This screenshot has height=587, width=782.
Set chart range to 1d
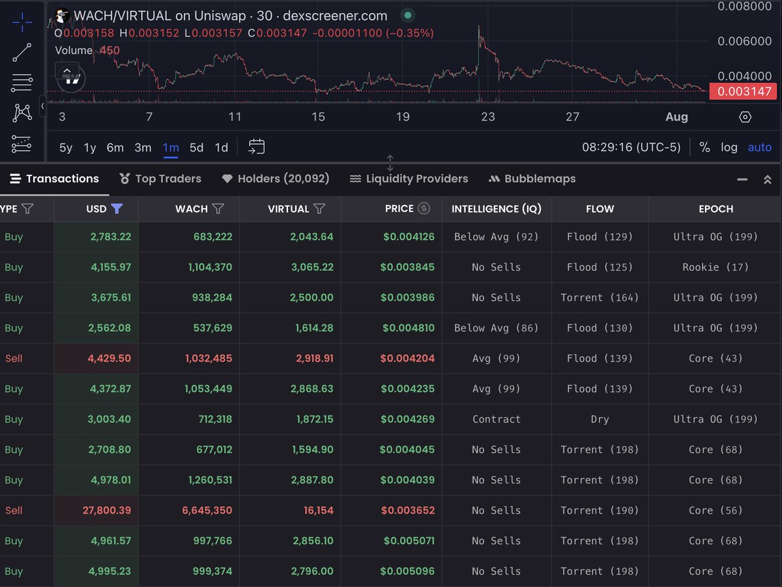222,147
